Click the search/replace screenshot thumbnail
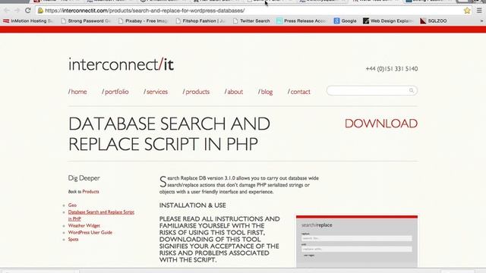 [x=357, y=241]
